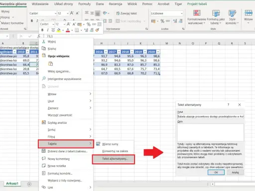Click percent style in mini toolbar
This screenshot has height=191, width=255.
(89, 24)
